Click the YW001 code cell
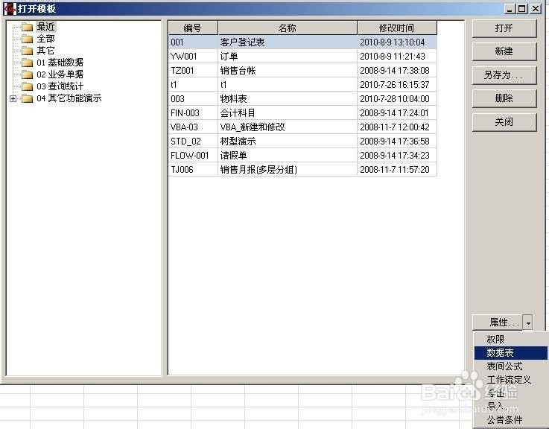The width and height of the screenshot is (549, 429). point(193,57)
